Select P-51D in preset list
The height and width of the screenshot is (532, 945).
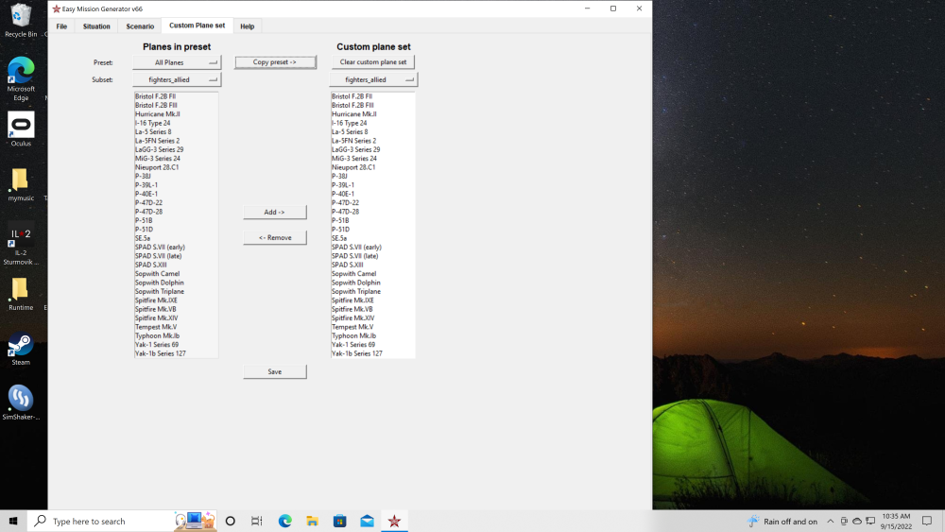144,229
